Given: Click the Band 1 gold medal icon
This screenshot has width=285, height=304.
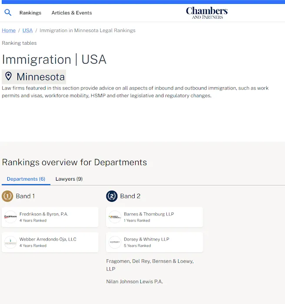Looking at the screenshot, I should pos(7,196).
